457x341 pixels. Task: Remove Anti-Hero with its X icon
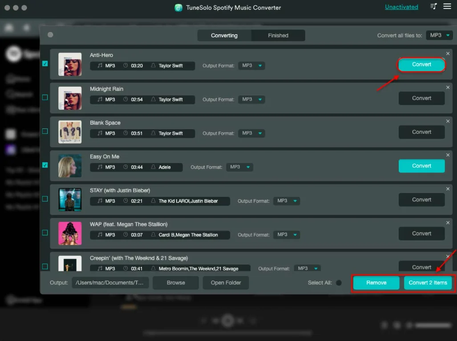448,54
